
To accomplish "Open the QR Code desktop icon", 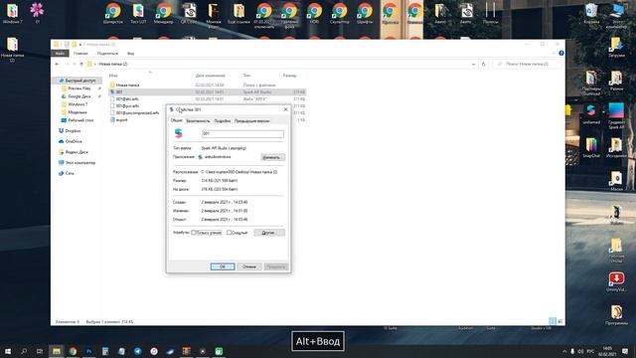I will (189, 13).
